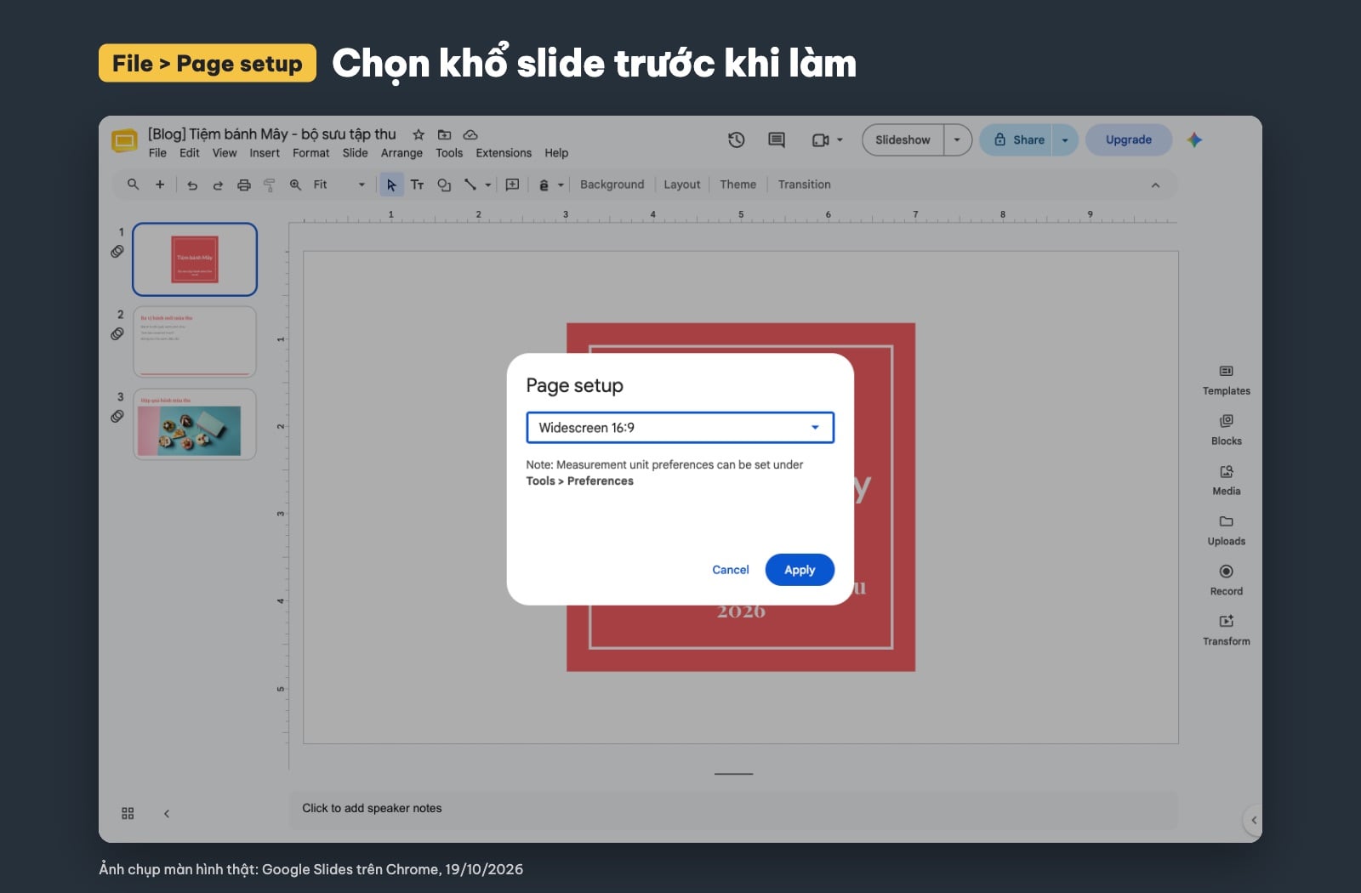This screenshot has width=1361, height=893.
Task: Open the Move to folder icon
Action: point(444,134)
